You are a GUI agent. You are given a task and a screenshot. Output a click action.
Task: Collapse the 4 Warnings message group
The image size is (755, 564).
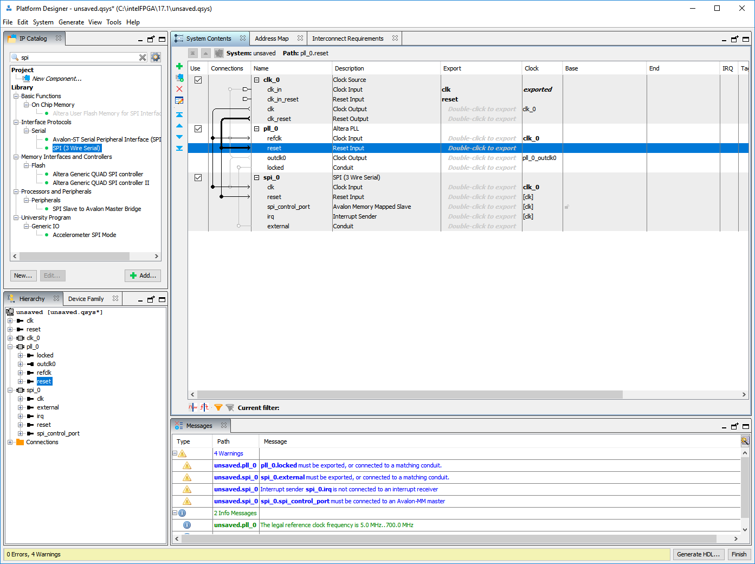(175, 453)
